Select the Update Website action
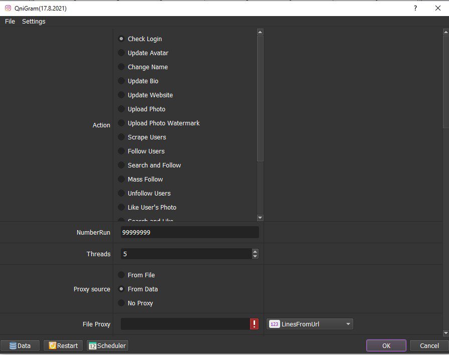Image resolution: width=449 pixels, height=355 pixels. pyautogui.click(x=146, y=95)
